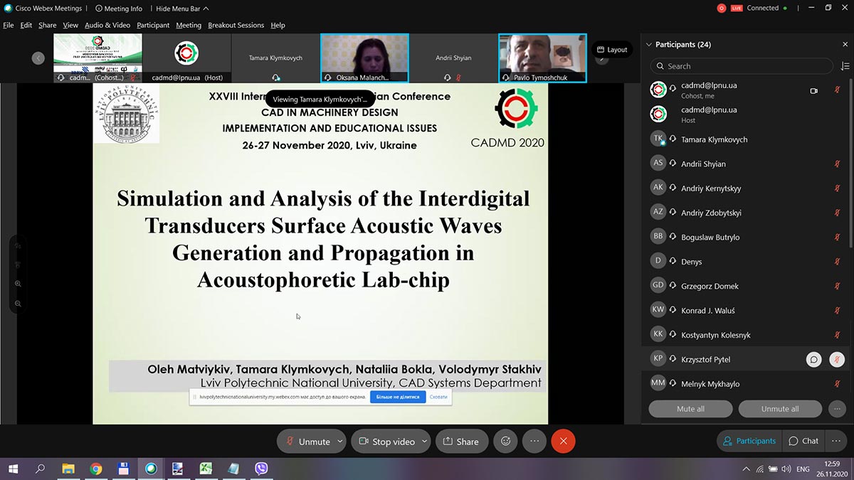The image size is (854, 480).
Task: Collapse the Participants list header chevron
Action: [648, 45]
